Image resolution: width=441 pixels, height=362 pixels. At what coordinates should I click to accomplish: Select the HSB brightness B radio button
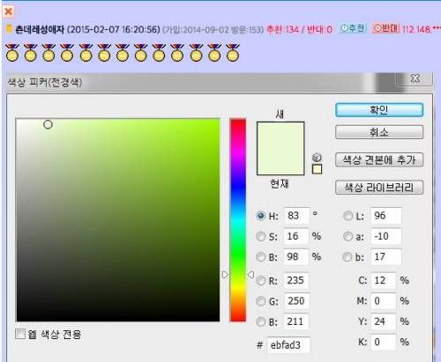pyautogui.click(x=261, y=257)
